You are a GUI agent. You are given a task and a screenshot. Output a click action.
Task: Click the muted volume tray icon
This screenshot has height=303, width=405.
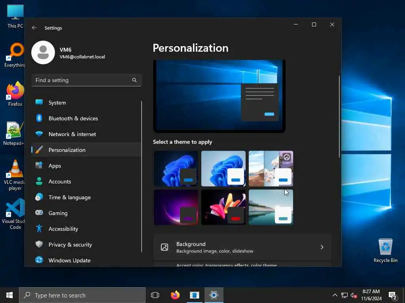pyautogui.click(x=354, y=295)
